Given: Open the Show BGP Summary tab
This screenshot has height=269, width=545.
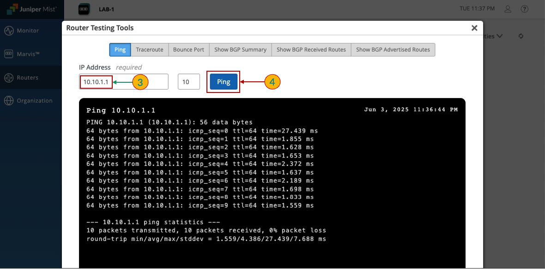Looking at the screenshot, I should coord(240,49).
